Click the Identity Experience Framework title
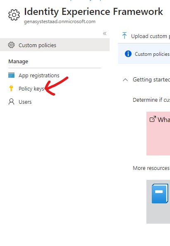The image size is (170, 246). pos(93,12)
